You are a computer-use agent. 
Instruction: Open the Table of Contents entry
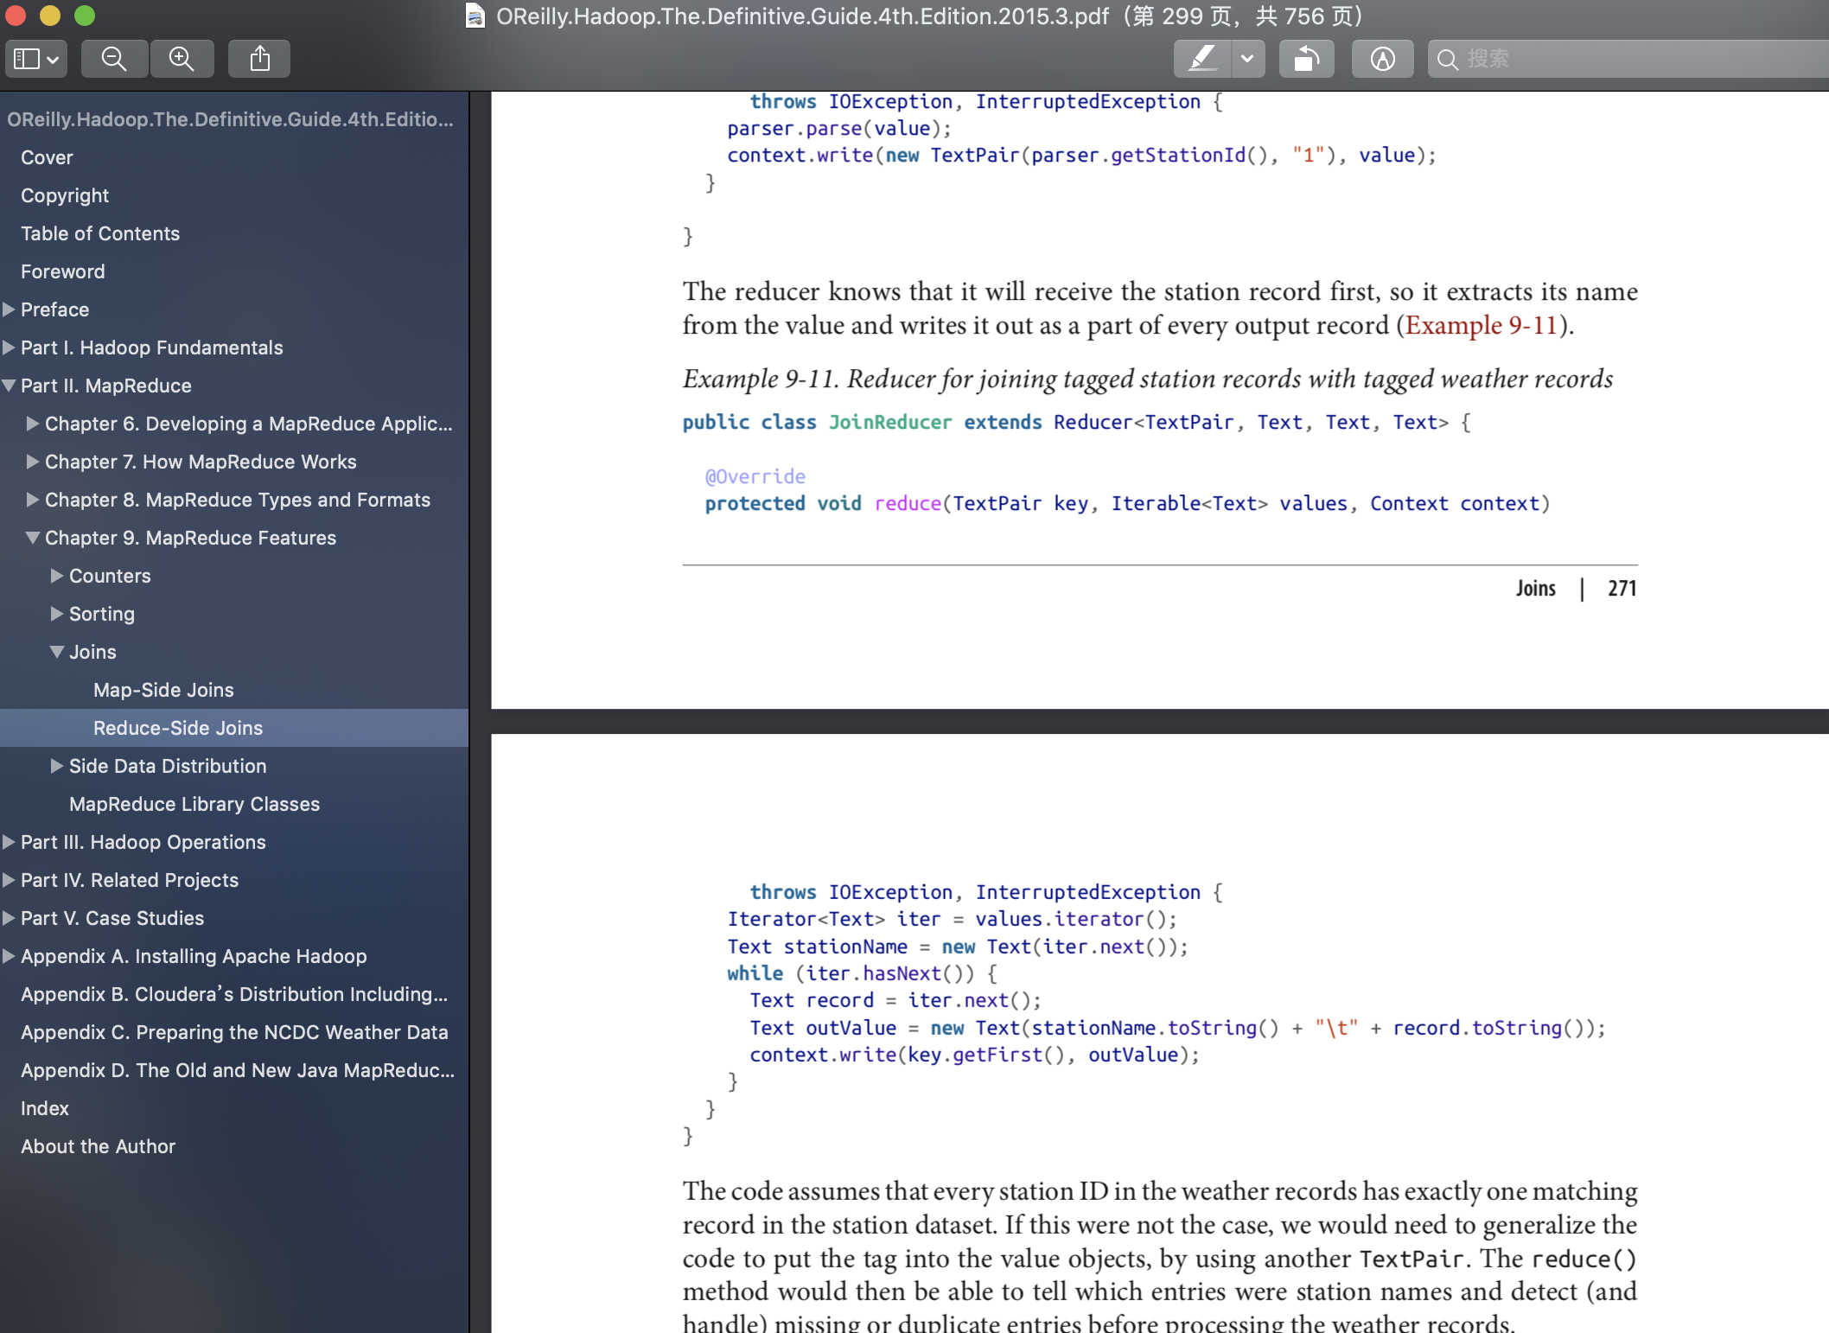click(100, 233)
